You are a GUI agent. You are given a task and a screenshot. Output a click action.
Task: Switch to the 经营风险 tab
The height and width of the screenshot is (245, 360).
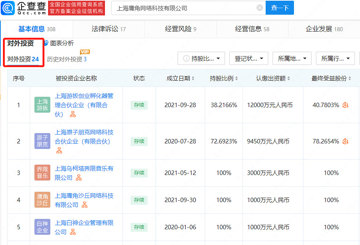point(181,29)
